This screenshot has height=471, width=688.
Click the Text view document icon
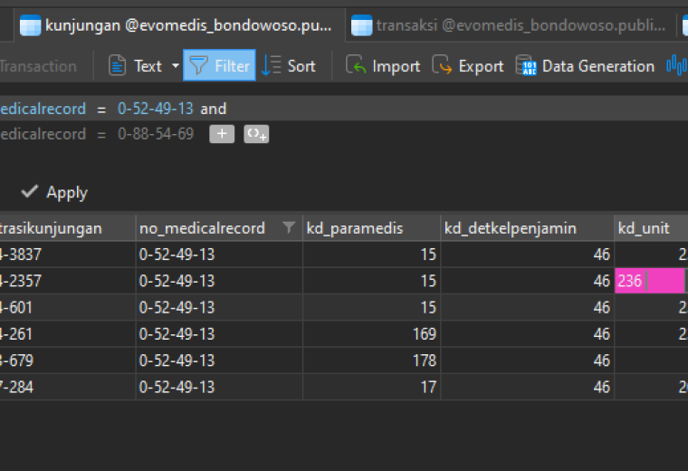117,66
